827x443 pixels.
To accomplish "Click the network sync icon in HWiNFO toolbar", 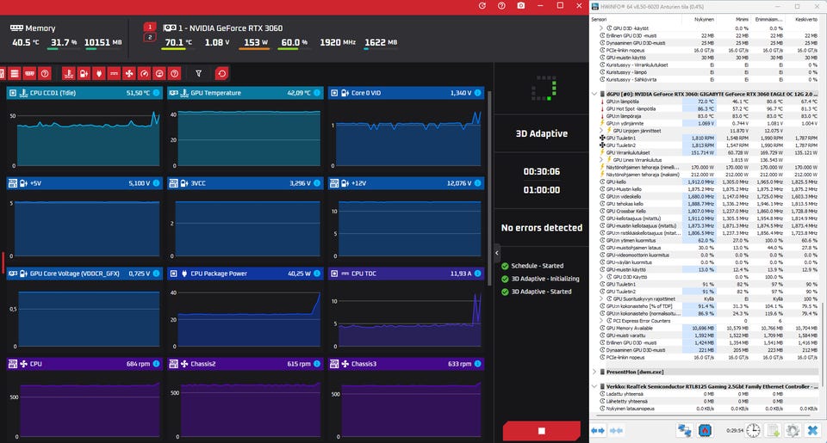I will click(684, 430).
